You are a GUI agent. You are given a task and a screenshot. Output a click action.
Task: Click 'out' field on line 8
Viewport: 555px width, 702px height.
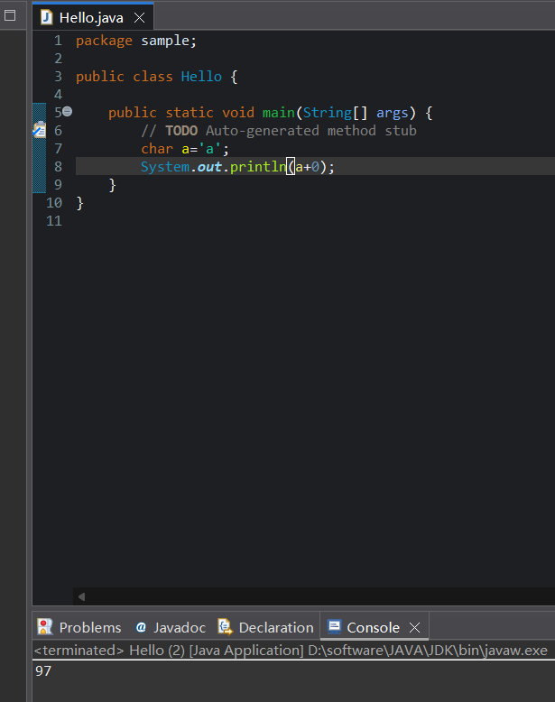tap(209, 167)
